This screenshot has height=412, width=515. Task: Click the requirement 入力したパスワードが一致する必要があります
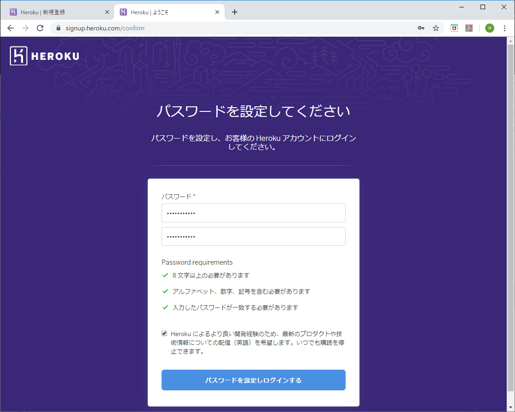(236, 308)
